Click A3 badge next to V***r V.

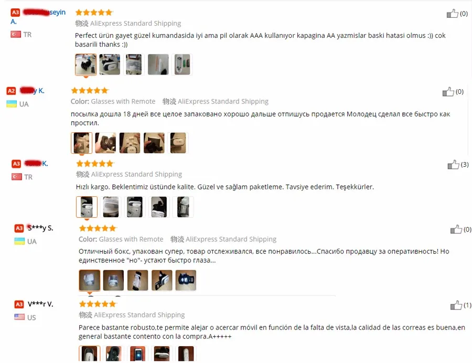(19, 304)
